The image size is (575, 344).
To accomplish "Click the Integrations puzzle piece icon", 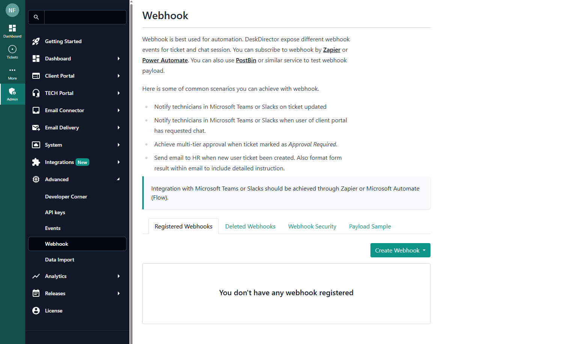I will 36,162.
